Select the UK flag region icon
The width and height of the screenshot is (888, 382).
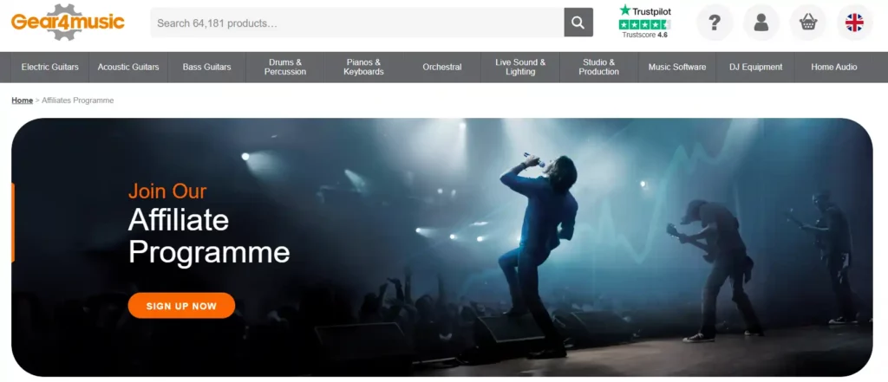coord(854,23)
